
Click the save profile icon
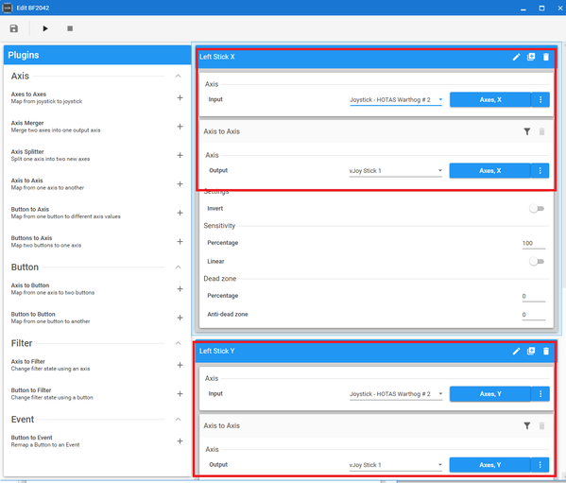coord(14,28)
